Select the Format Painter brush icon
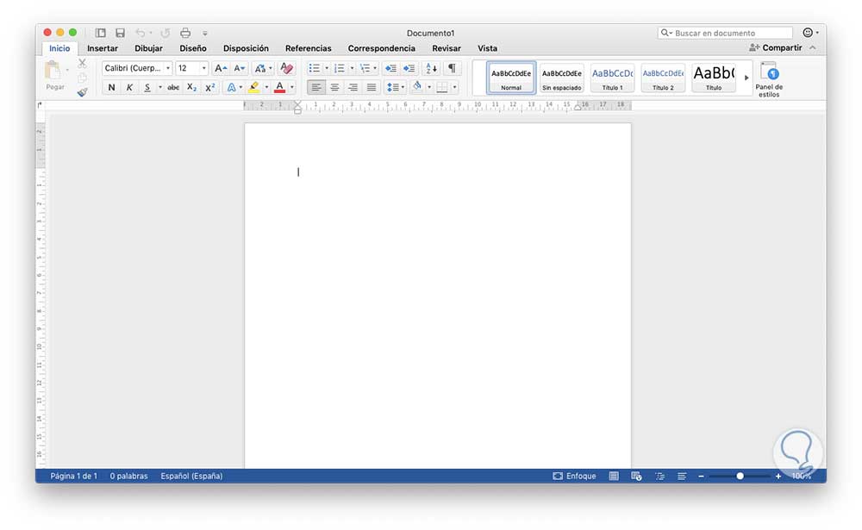The height and width of the screenshot is (530, 862). [x=82, y=92]
